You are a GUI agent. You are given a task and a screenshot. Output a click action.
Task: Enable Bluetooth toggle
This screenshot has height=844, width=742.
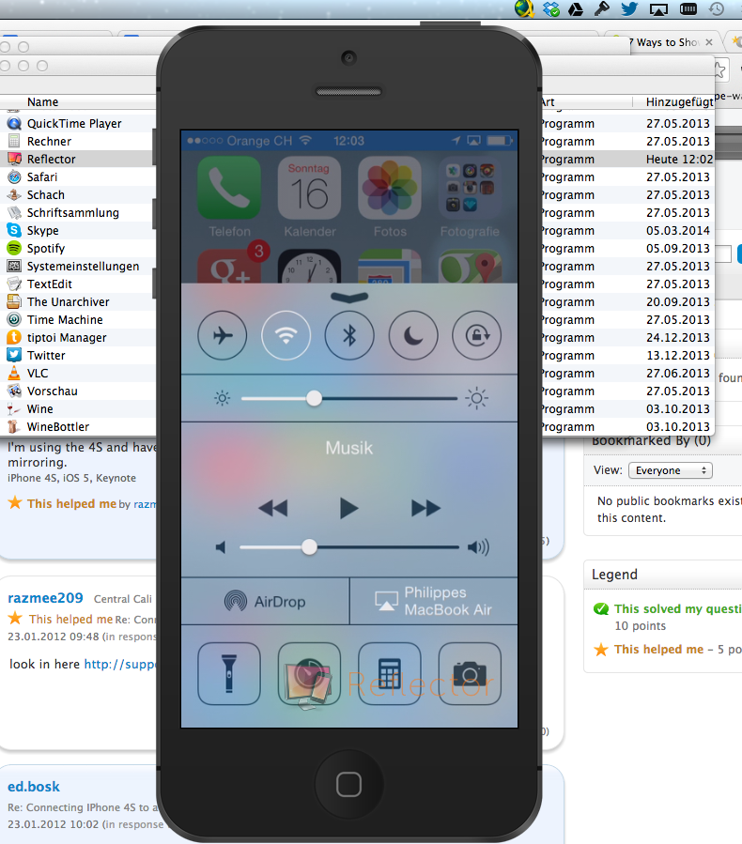click(x=349, y=335)
